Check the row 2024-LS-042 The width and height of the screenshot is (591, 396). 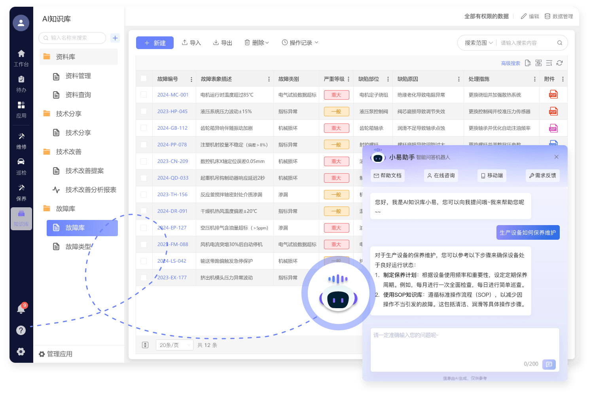tap(144, 261)
